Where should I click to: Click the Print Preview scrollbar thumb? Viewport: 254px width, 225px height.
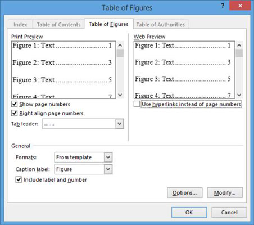pyautogui.click(x=120, y=53)
